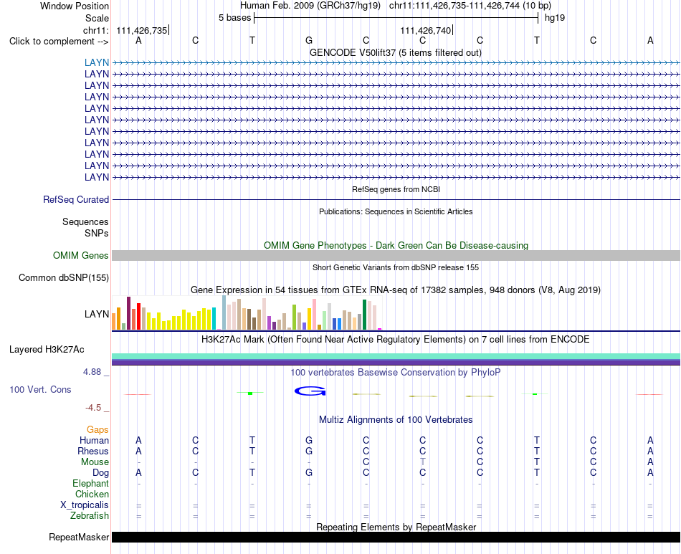Select the 'X_tropicalis' species row label
Screen dimensions: 681x554
click(85, 505)
